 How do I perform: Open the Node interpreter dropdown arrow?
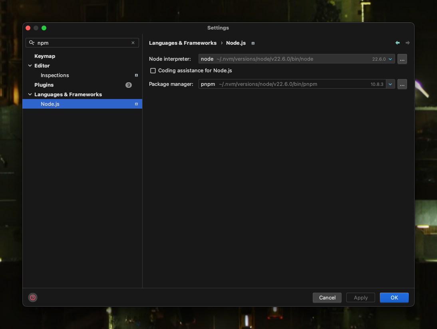pyautogui.click(x=390, y=59)
